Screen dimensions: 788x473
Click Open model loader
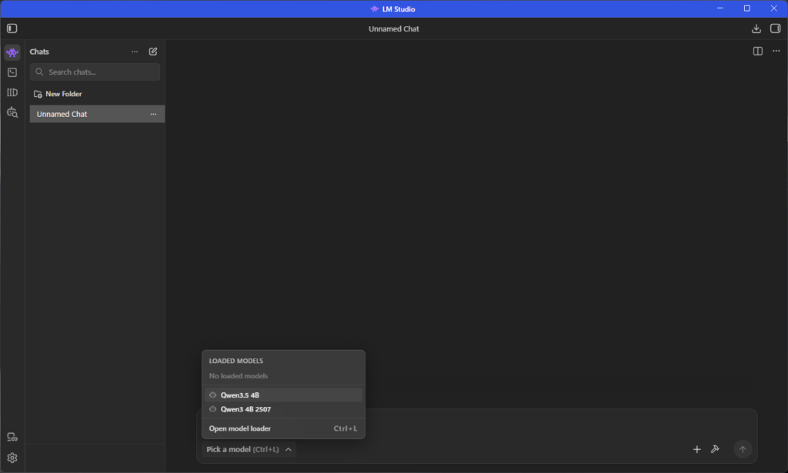[x=240, y=428]
